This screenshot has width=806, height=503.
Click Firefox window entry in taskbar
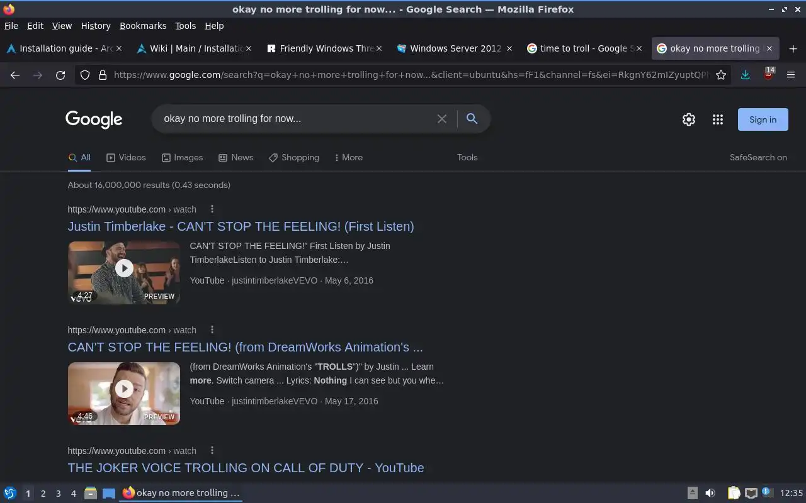[181, 493]
